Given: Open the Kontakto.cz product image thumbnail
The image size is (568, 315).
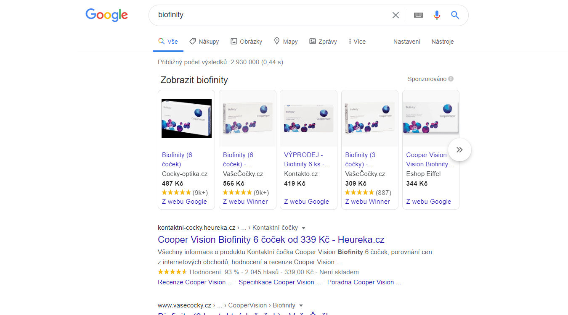Looking at the screenshot, I should (308, 118).
